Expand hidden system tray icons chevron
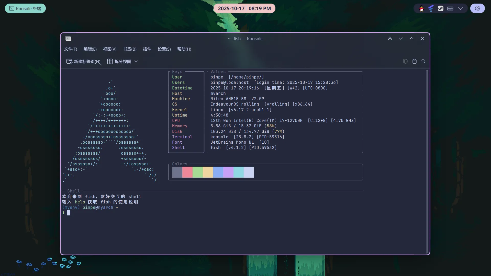Image resolution: width=491 pixels, height=276 pixels. pyautogui.click(x=461, y=8)
